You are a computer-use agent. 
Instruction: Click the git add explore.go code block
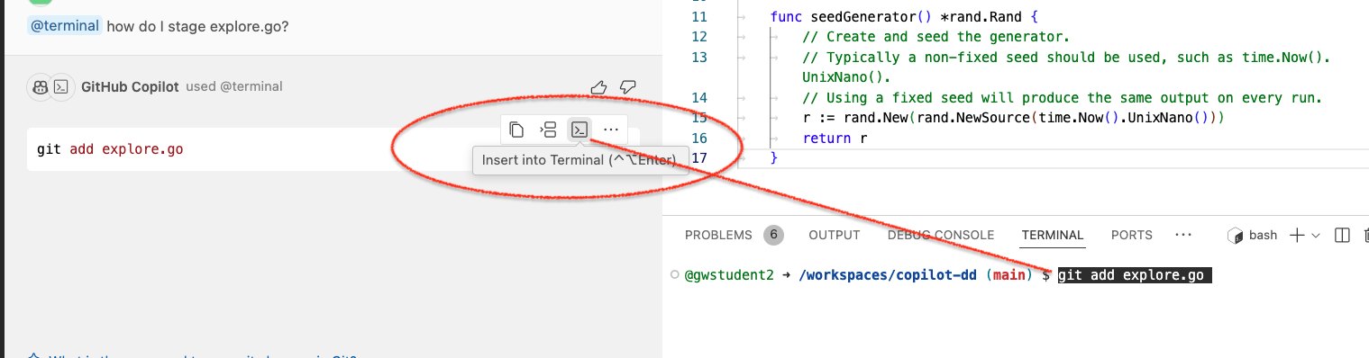tap(333, 149)
